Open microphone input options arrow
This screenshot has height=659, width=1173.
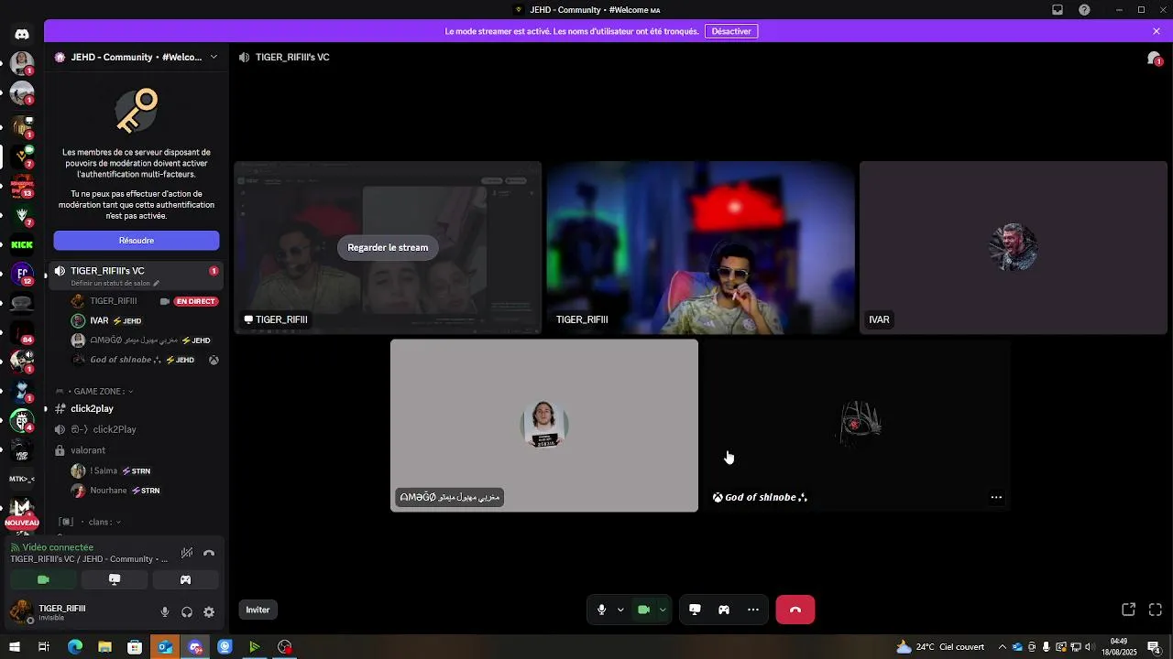620,610
